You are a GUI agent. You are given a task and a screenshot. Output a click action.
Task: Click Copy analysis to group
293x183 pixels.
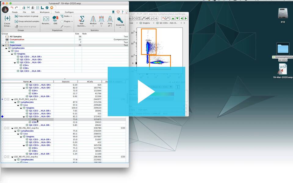point(27,16)
